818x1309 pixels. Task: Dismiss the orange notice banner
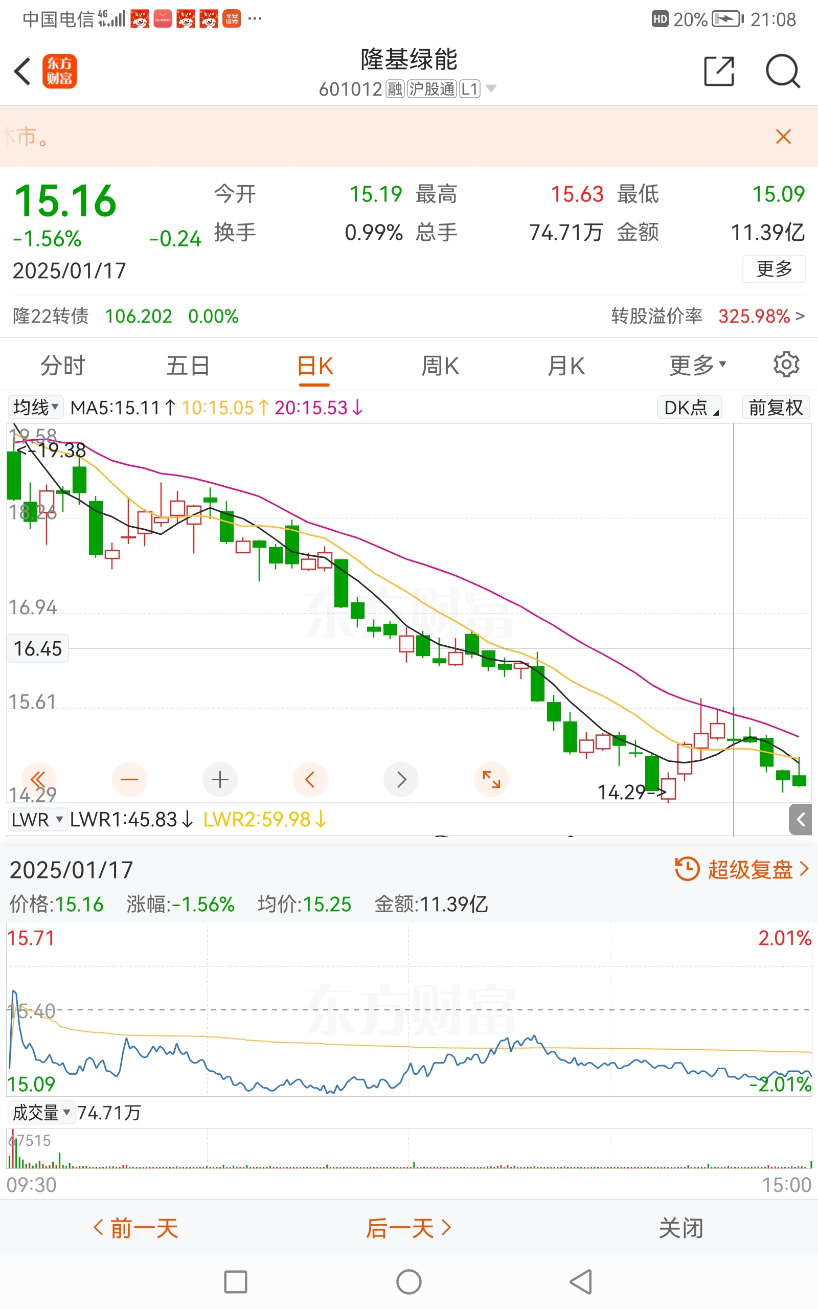[783, 137]
